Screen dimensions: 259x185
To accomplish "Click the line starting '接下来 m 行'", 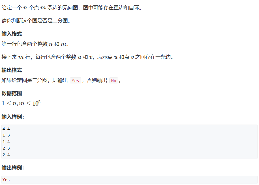I will click(87, 57).
